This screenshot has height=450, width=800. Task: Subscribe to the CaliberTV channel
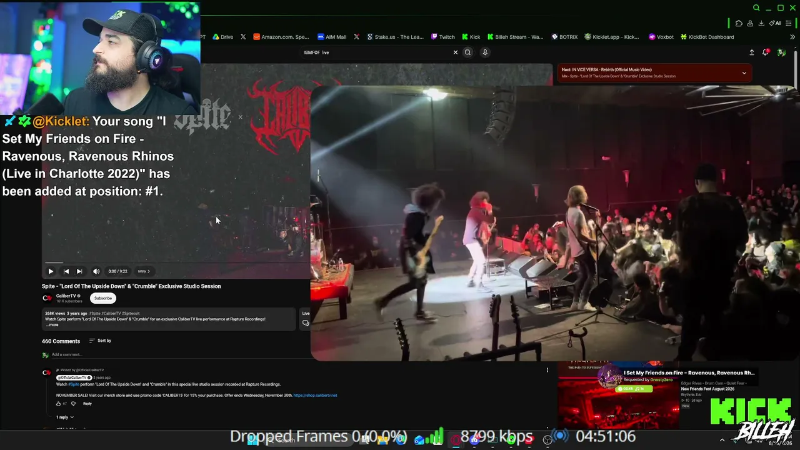click(103, 298)
